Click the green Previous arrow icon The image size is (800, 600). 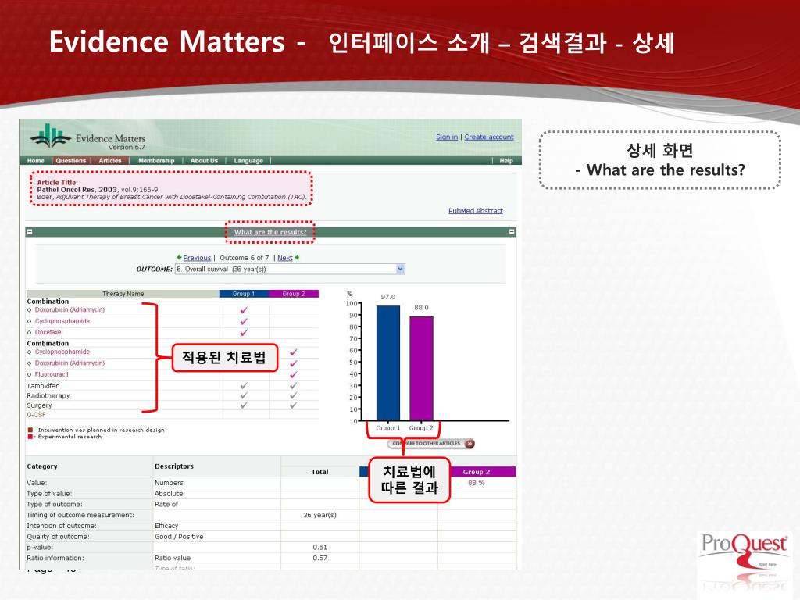pyautogui.click(x=179, y=257)
